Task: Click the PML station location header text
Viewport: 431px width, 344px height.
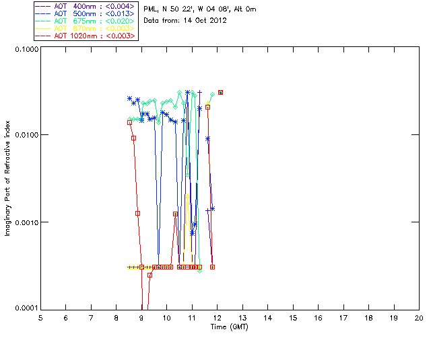Action: coord(200,9)
